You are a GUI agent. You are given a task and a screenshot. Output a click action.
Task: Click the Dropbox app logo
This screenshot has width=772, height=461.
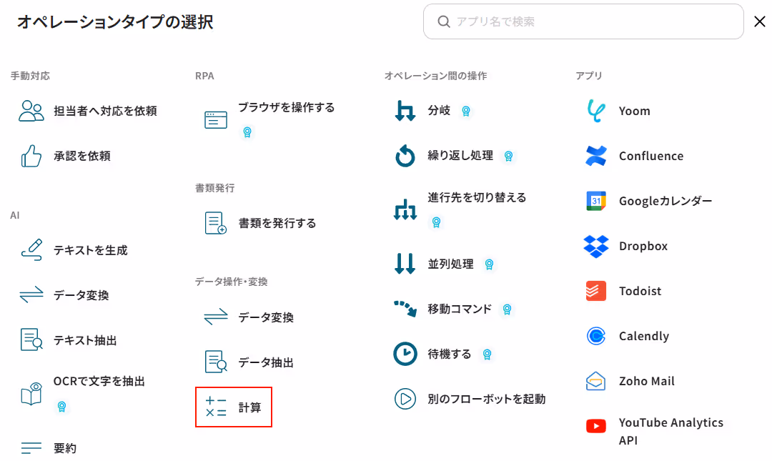(596, 247)
